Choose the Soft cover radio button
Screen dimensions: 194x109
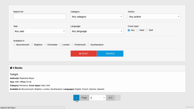pyautogui.click(x=147, y=30)
